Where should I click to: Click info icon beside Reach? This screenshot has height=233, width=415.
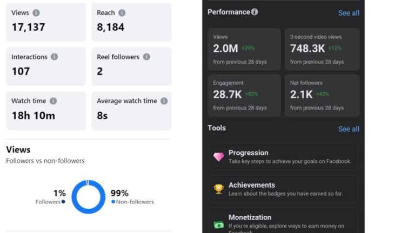(122, 12)
